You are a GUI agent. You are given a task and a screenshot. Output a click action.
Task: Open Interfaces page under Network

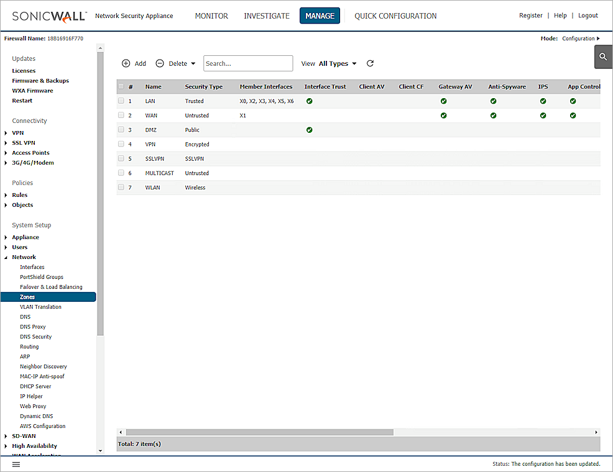(32, 267)
